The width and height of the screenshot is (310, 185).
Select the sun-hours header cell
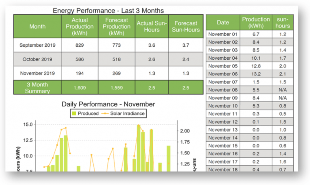[283, 22]
